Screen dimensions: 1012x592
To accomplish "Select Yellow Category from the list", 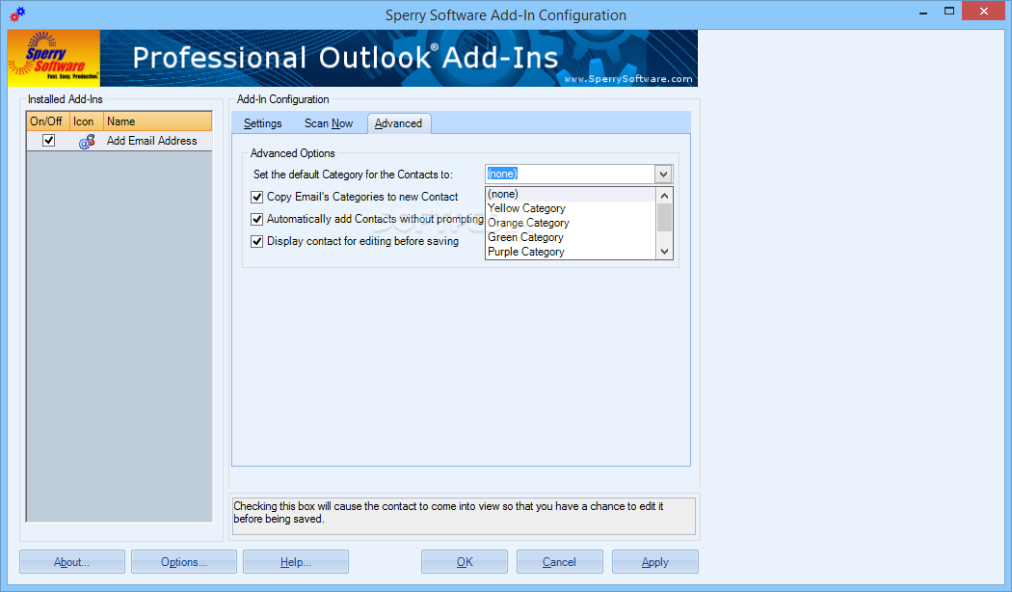I will (571, 208).
